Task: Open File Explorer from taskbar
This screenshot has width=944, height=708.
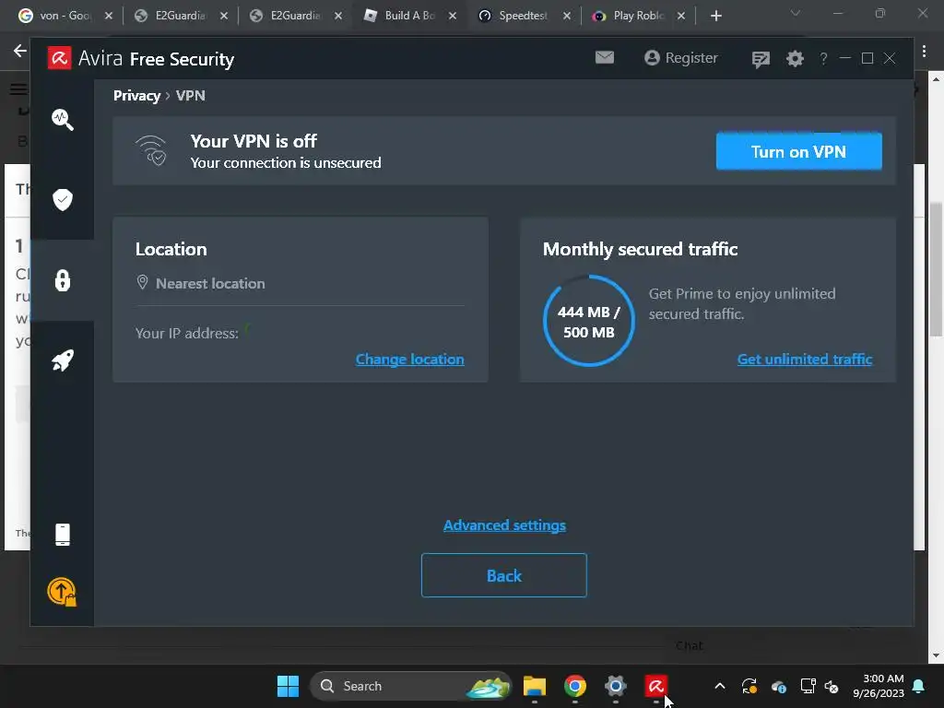Action: 534,686
